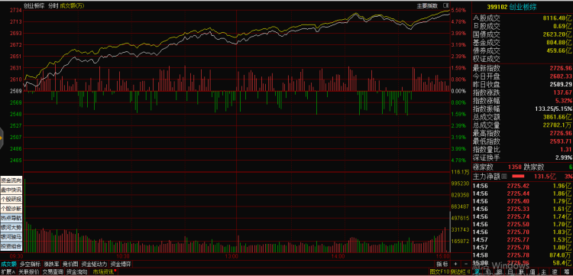The width and height of the screenshot is (573, 276).
Task: Open 热点导航 side panel button
Action: pos(11,218)
